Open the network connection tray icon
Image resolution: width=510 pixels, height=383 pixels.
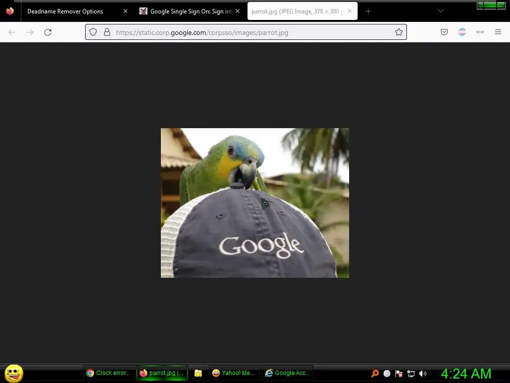[411, 374]
